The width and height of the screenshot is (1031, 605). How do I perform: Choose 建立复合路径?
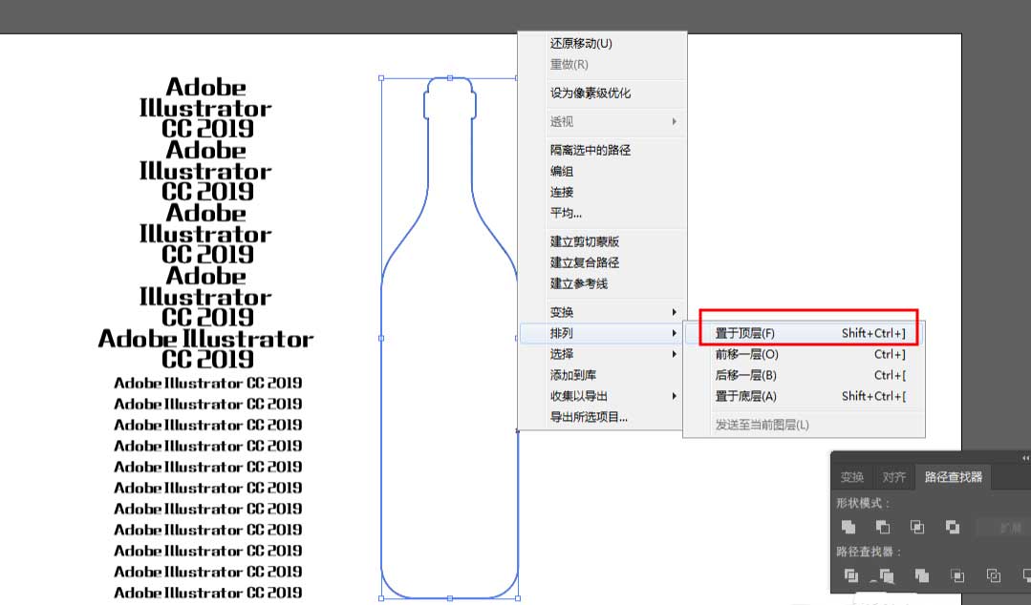click(585, 262)
